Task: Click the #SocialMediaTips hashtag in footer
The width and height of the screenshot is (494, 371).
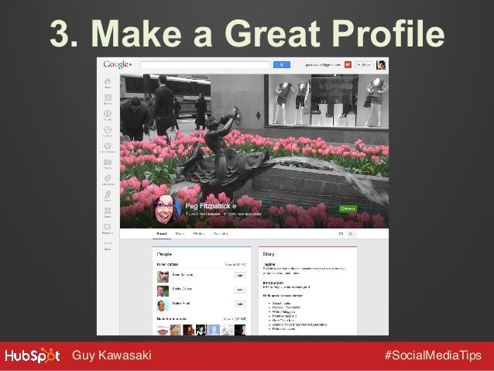Action: coord(433,356)
